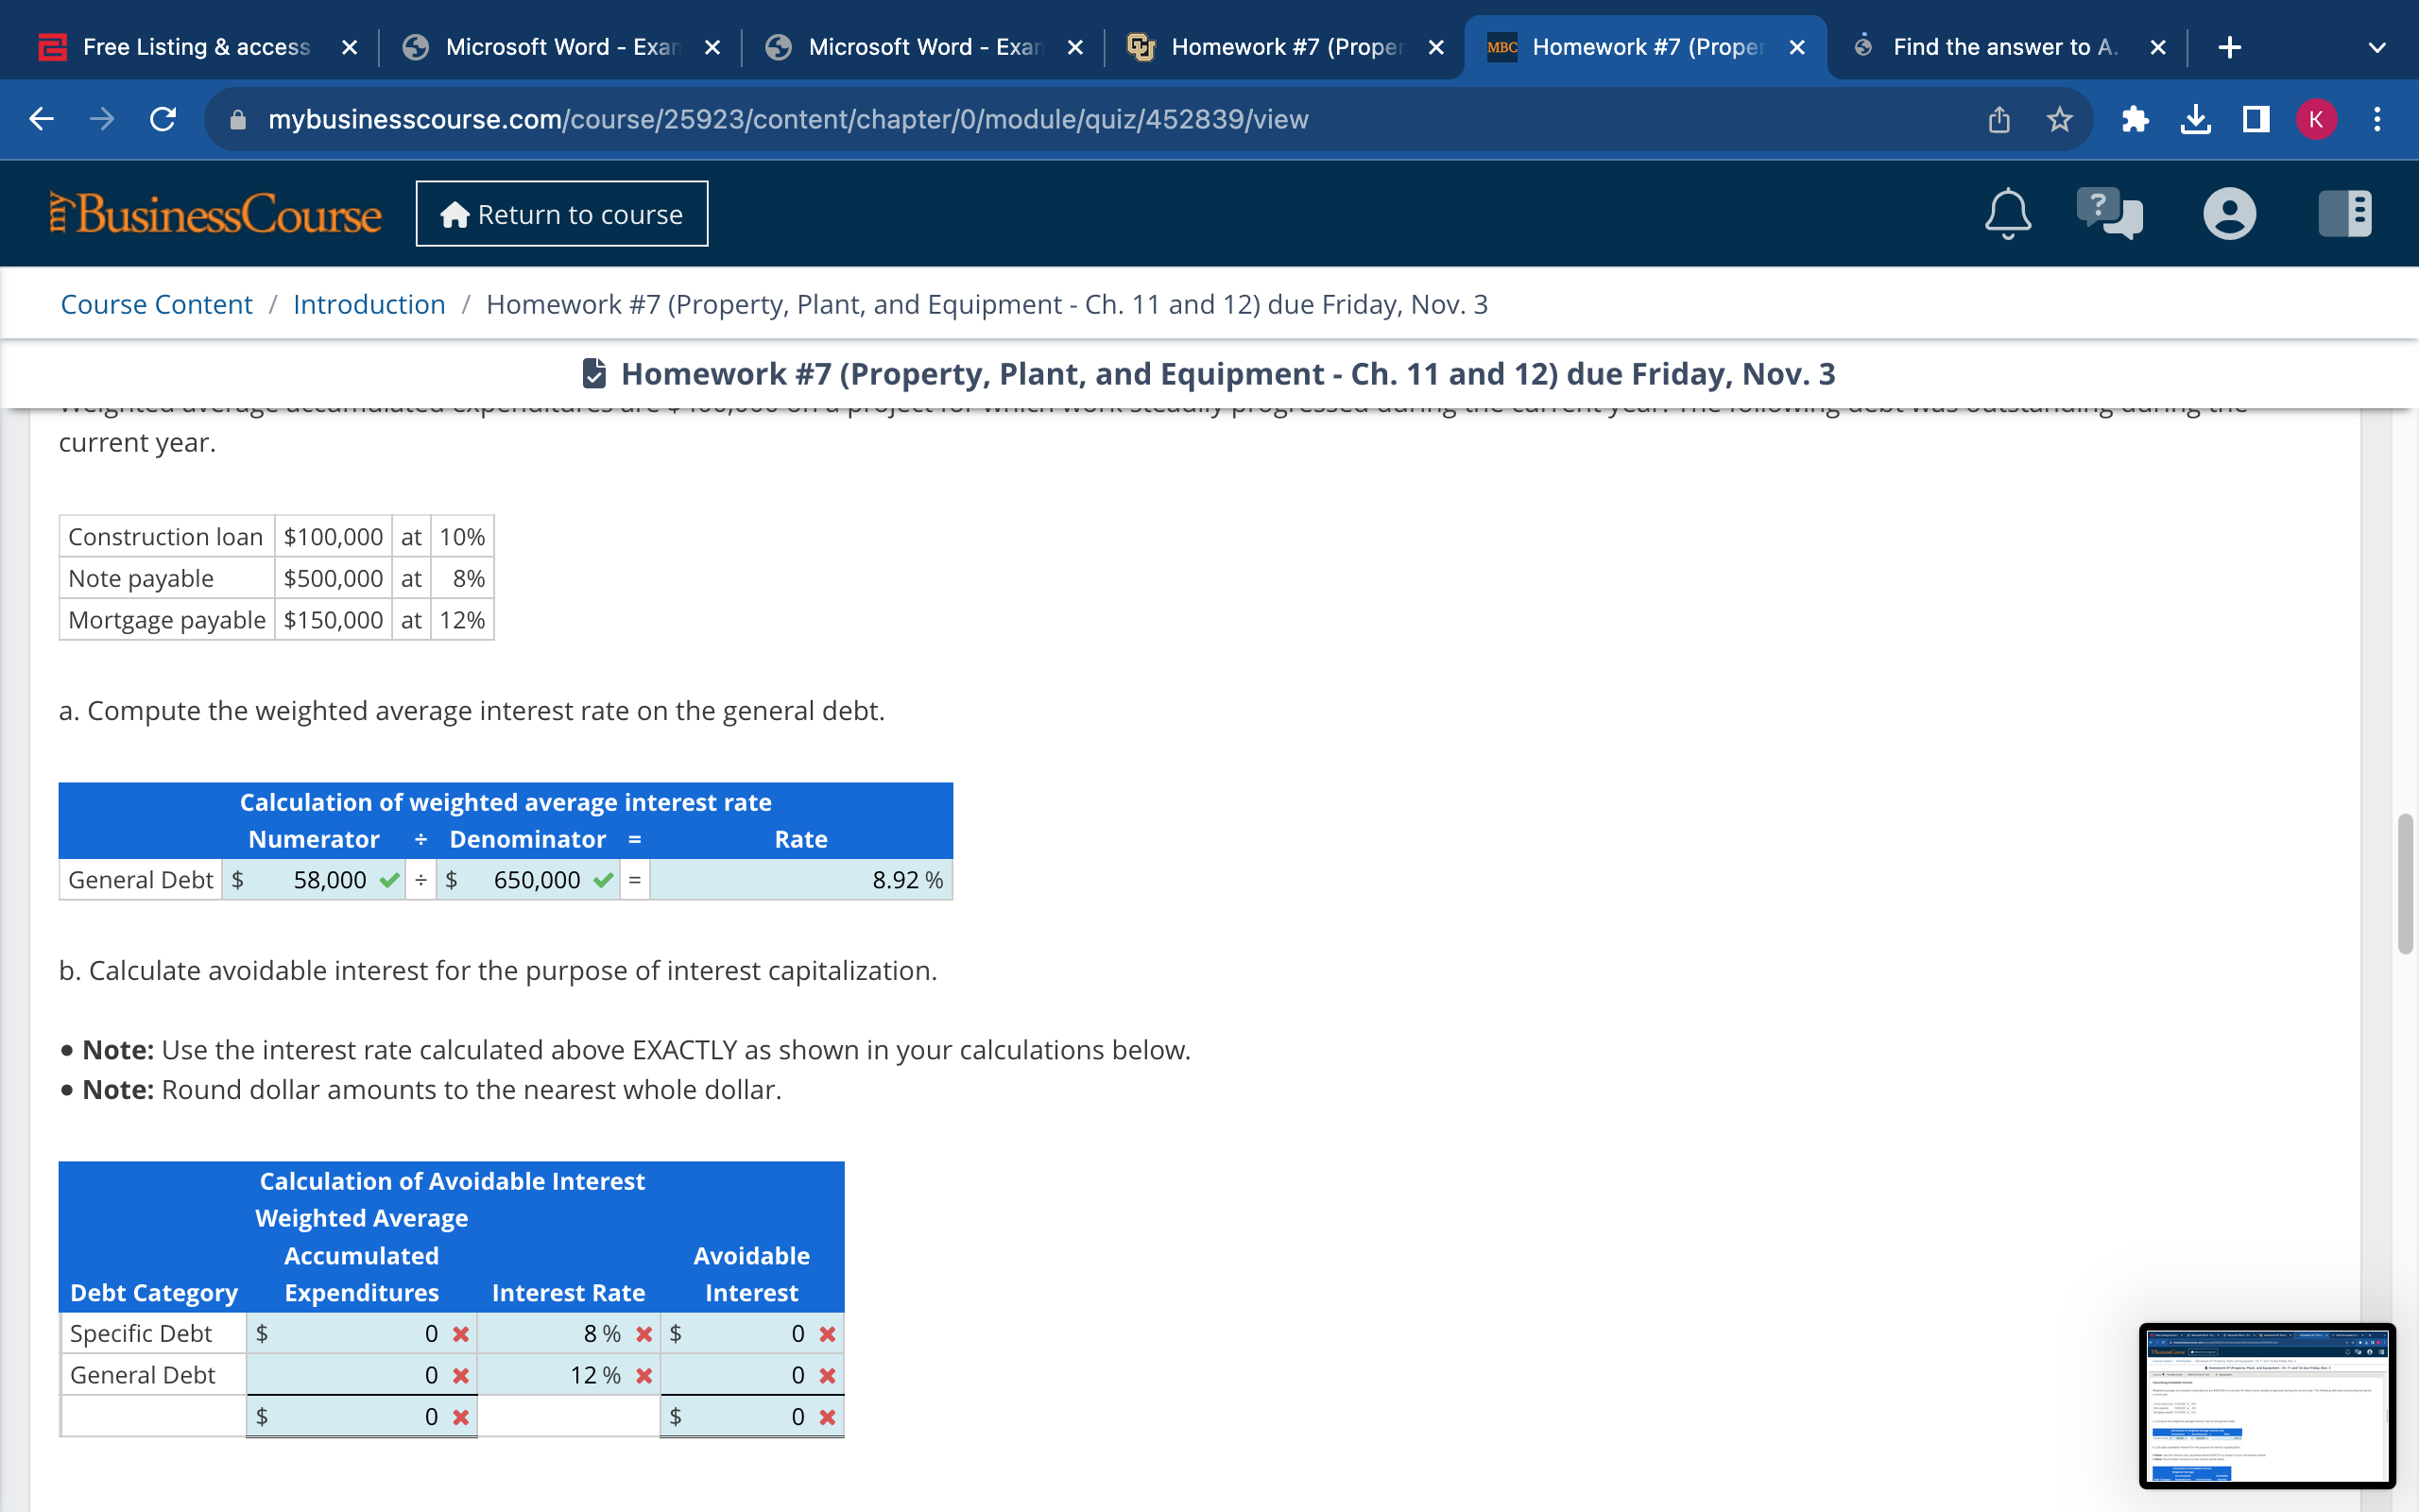Open the Chrome three-dot menu
The height and width of the screenshot is (1512, 2419).
click(x=2377, y=120)
